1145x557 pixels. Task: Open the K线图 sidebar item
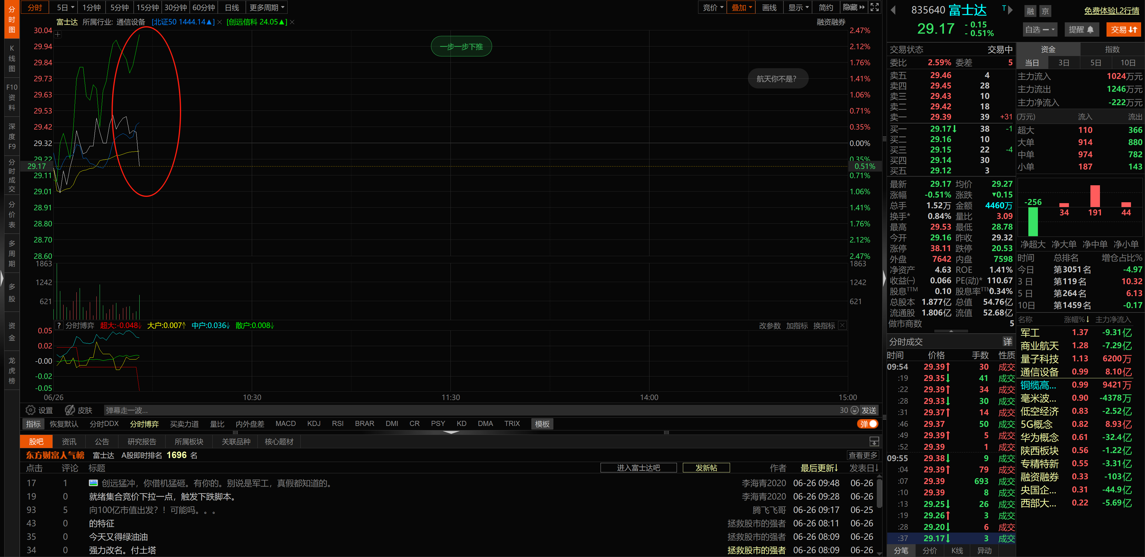pos(12,58)
